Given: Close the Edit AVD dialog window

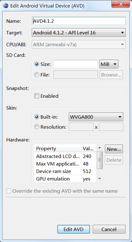Looking at the screenshot, I should click(x=121, y=4).
